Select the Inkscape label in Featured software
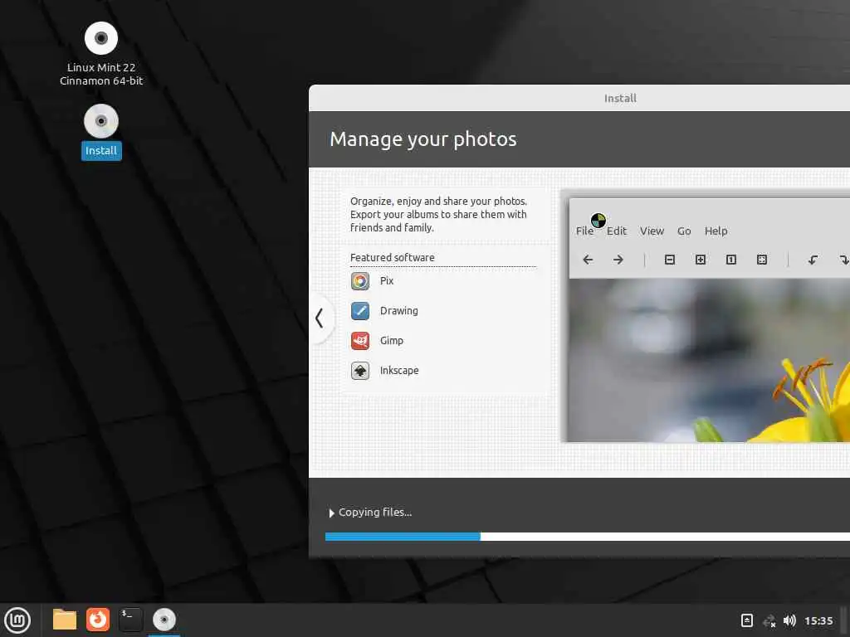This screenshot has width=850, height=637. click(399, 371)
